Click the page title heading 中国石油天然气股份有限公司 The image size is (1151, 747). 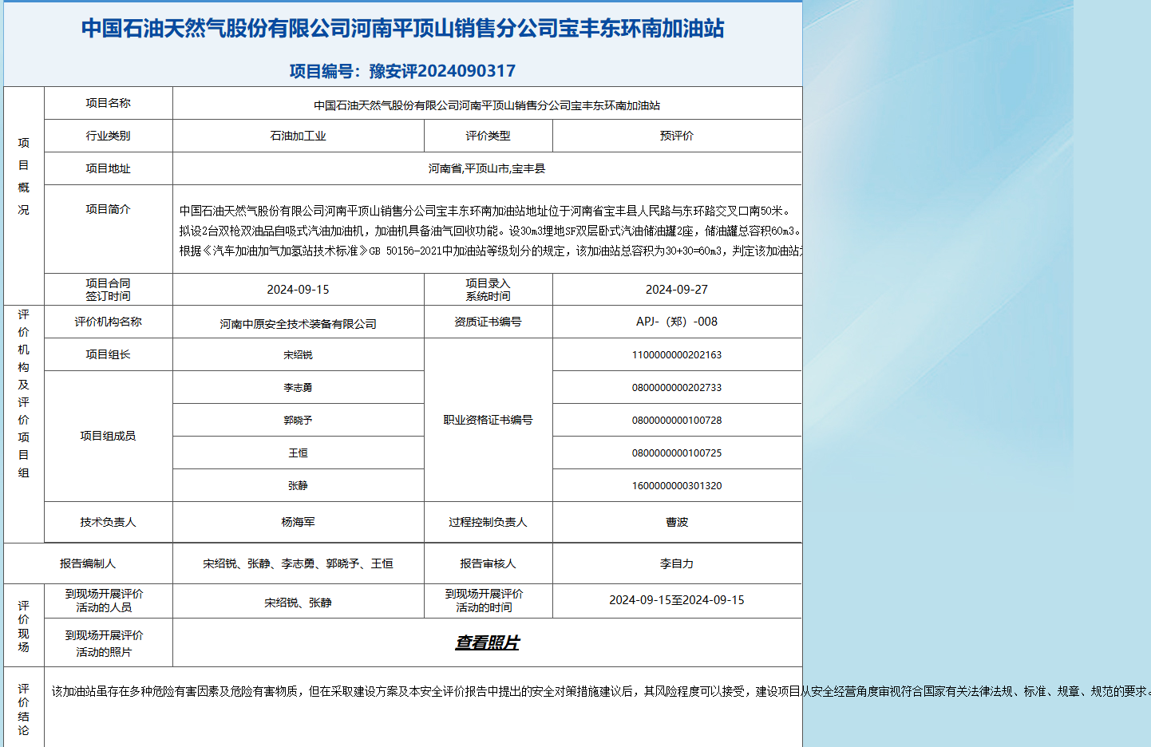click(x=402, y=29)
